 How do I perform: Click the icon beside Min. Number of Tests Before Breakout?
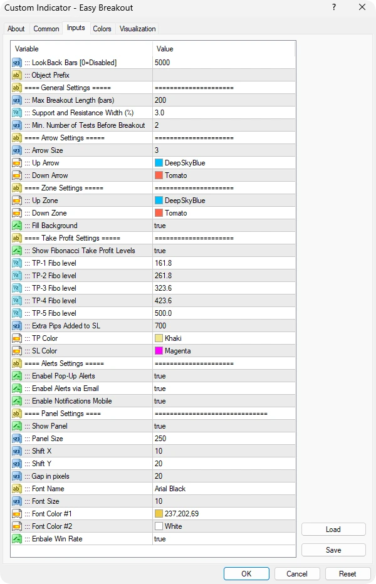click(x=17, y=125)
